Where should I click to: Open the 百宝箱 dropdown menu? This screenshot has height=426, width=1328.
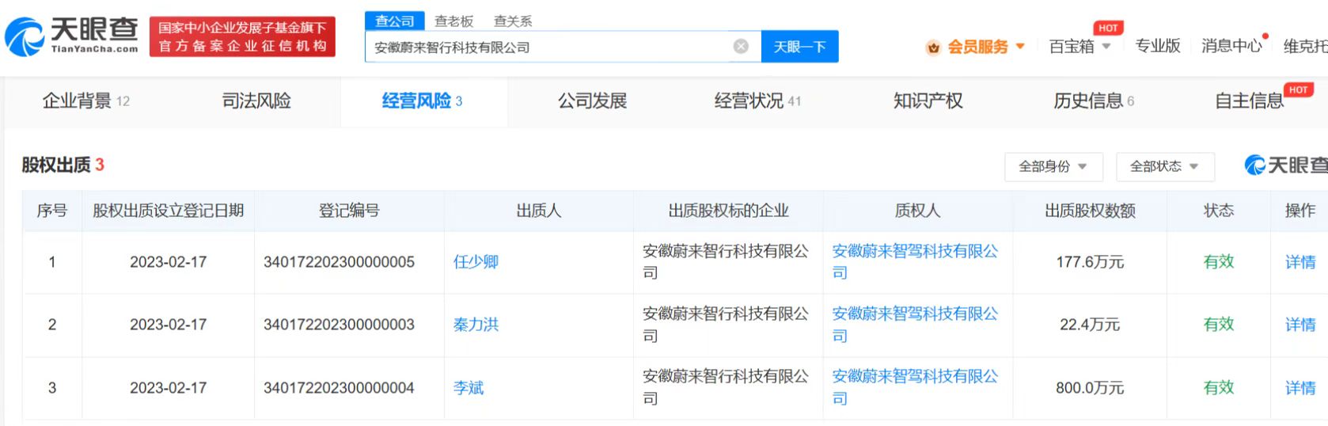point(1079,47)
